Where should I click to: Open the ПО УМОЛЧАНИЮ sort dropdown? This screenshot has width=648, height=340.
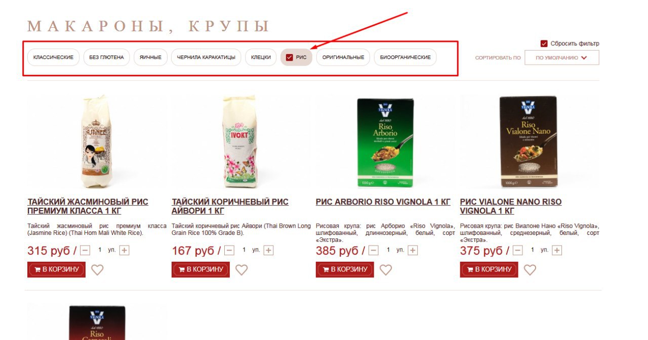[562, 58]
